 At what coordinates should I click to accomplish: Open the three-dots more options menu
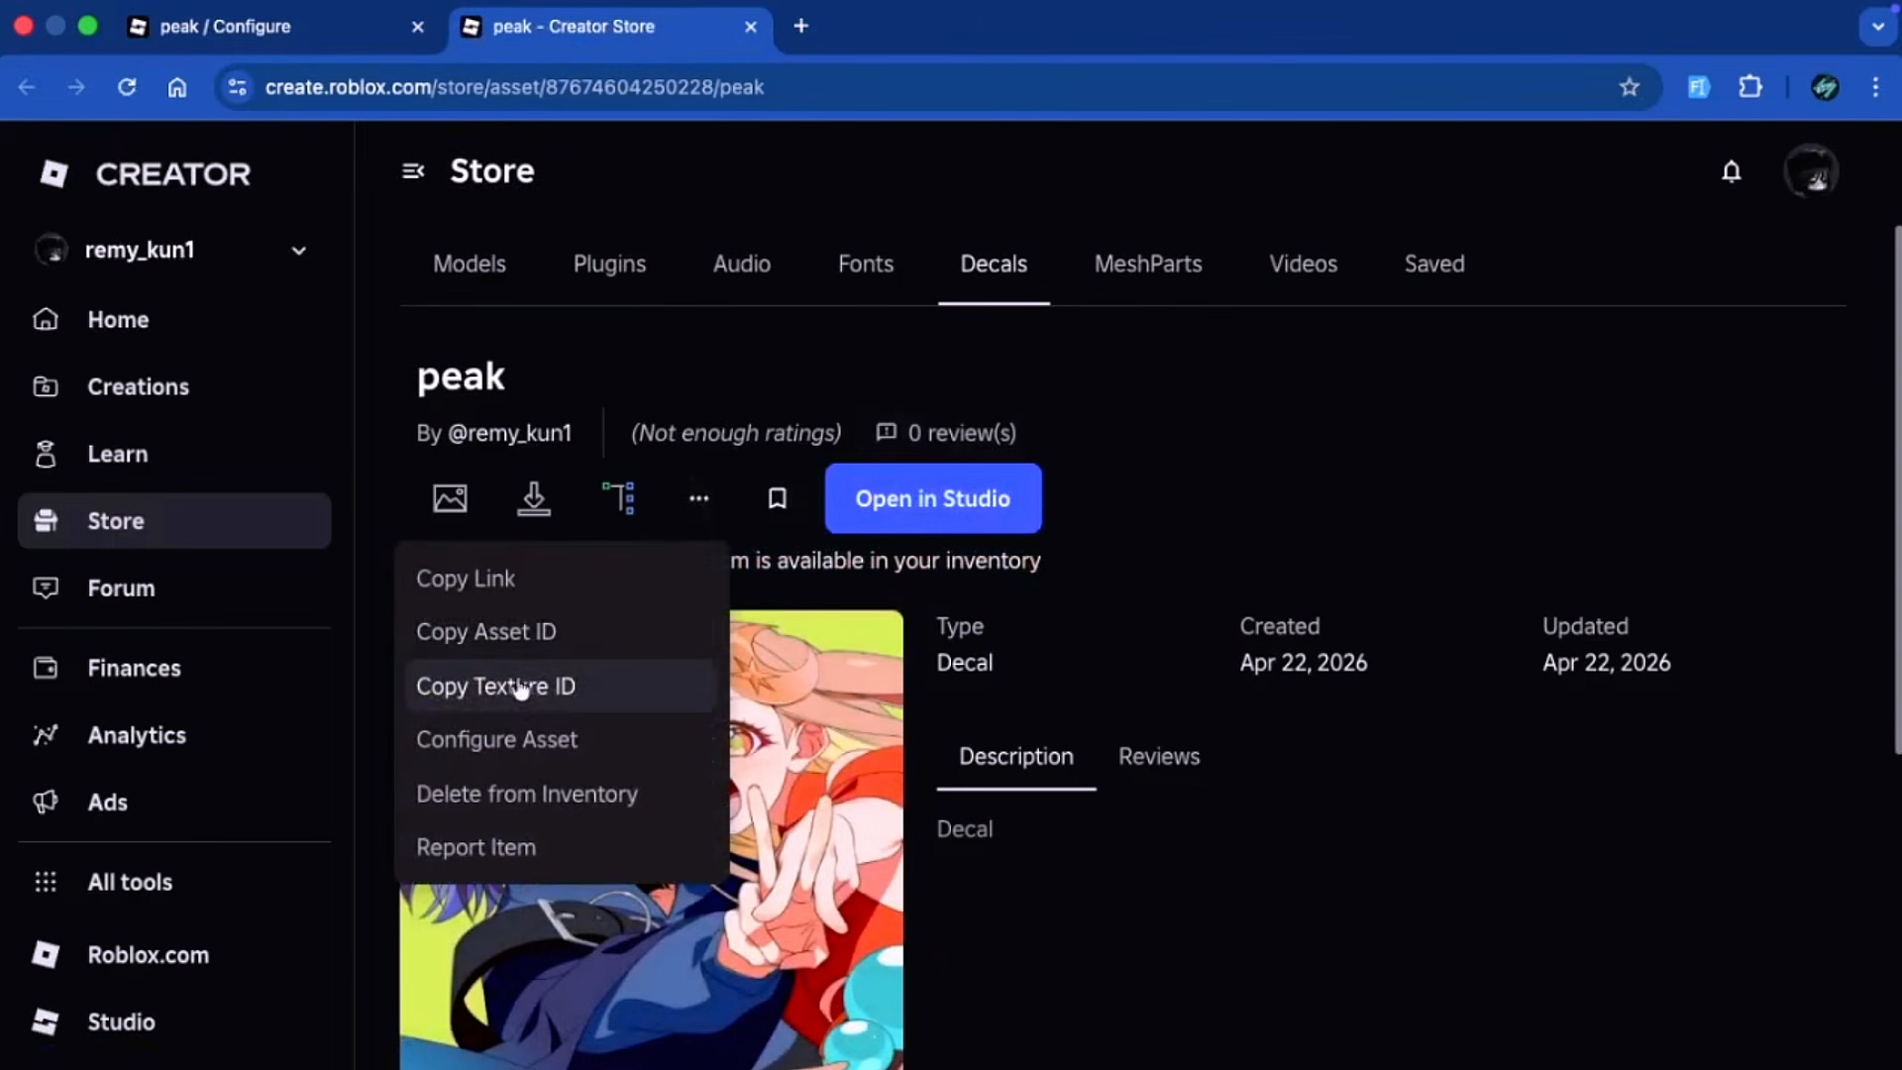(698, 498)
